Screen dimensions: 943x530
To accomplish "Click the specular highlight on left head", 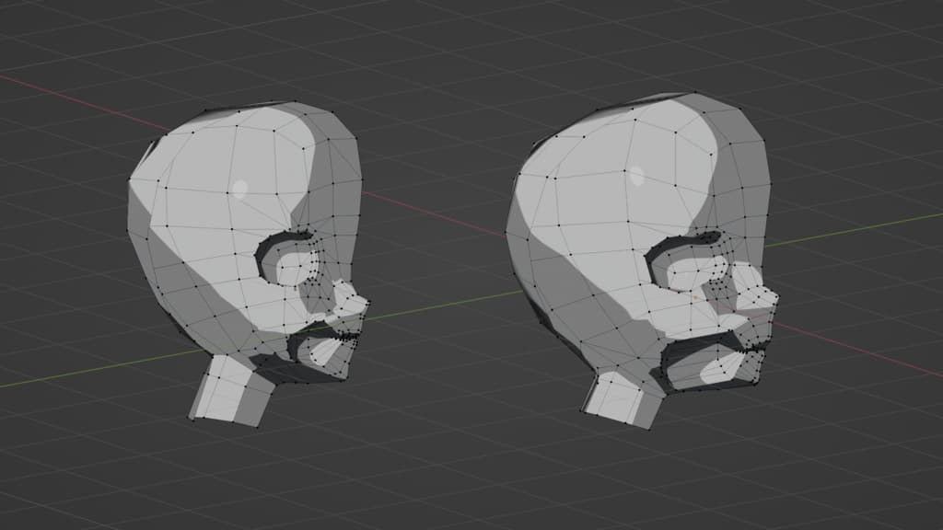I will tap(240, 190).
